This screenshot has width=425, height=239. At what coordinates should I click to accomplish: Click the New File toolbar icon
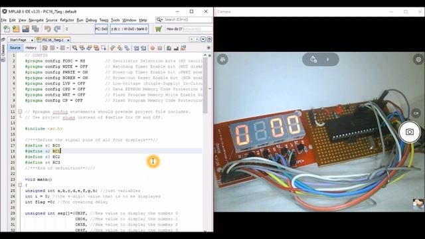pos(7,29)
